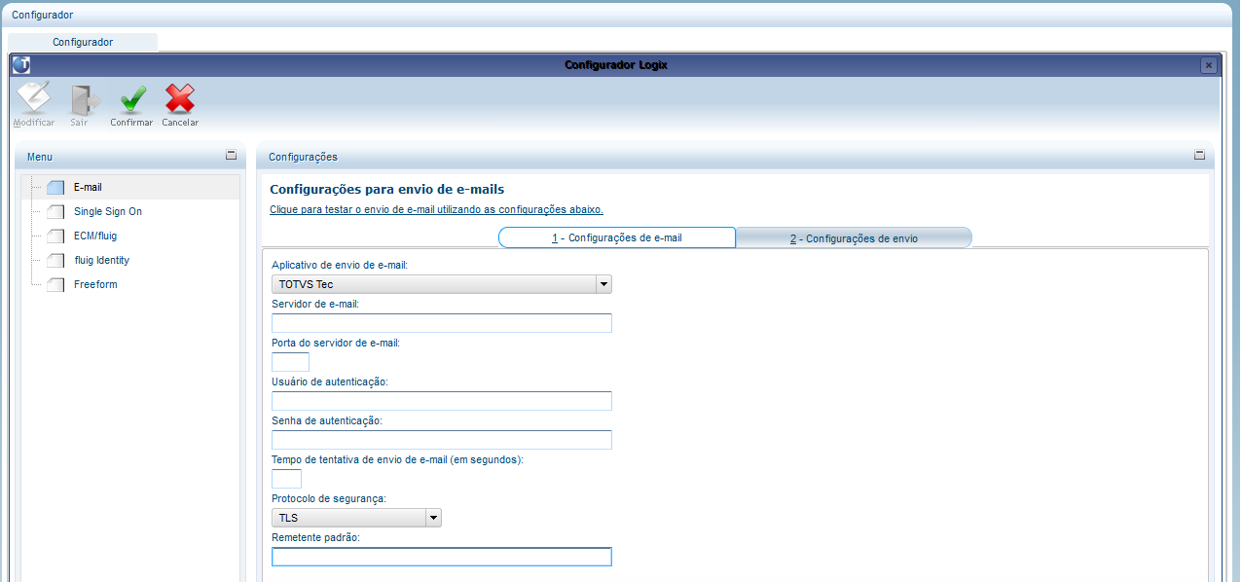Image resolution: width=1242 pixels, height=582 pixels.
Task: Collapse the Menu panel
Action: [x=231, y=155]
